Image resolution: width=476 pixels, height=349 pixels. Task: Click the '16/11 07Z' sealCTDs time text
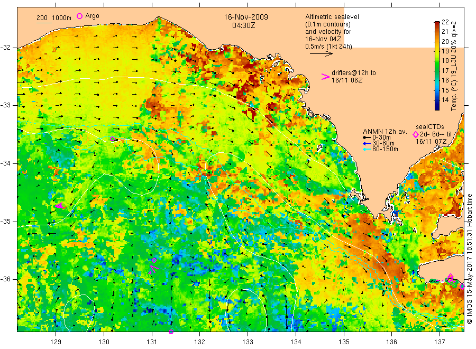click(x=431, y=142)
